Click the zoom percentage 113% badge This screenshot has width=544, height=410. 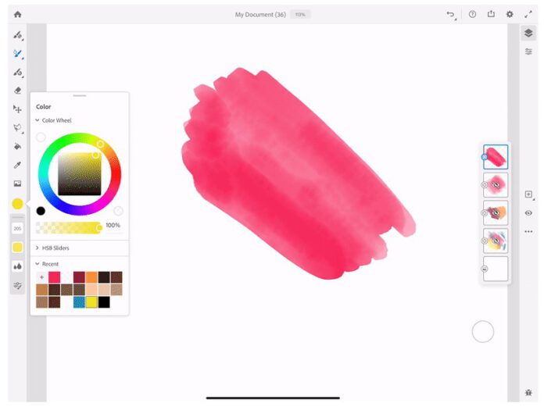point(300,14)
